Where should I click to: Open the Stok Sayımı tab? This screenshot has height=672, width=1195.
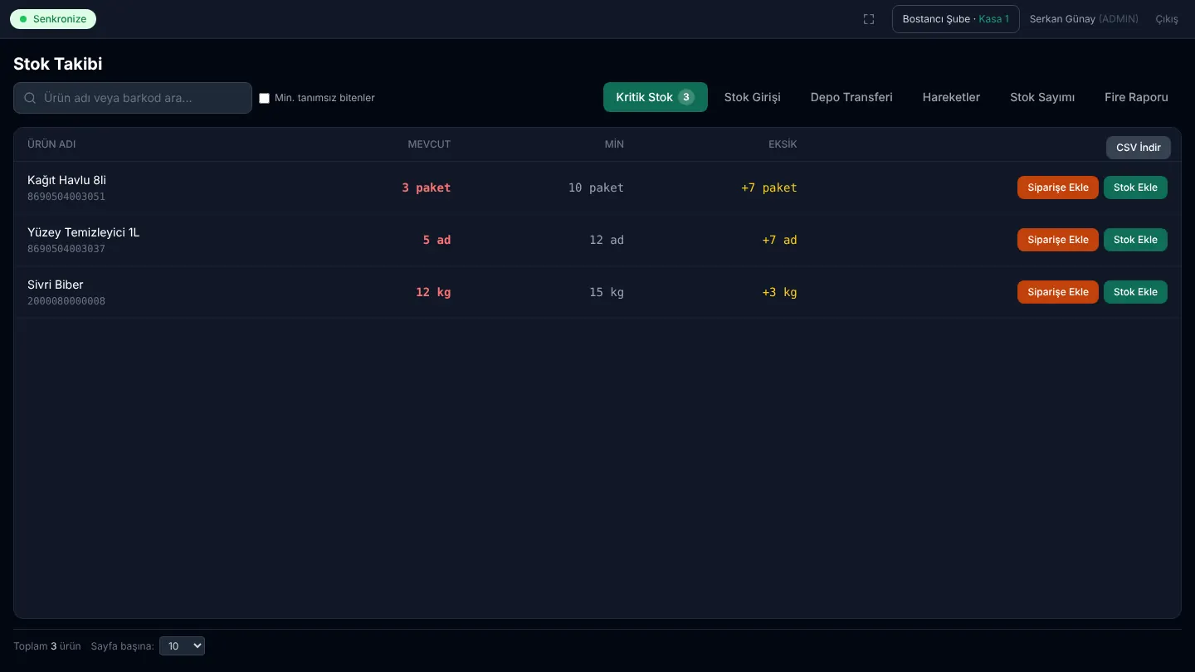coord(1042,97)
